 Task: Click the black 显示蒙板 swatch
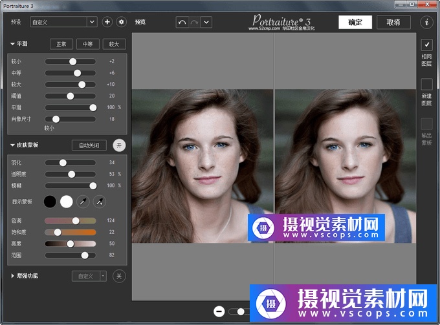pyautogui.click(x=50, y=202)
